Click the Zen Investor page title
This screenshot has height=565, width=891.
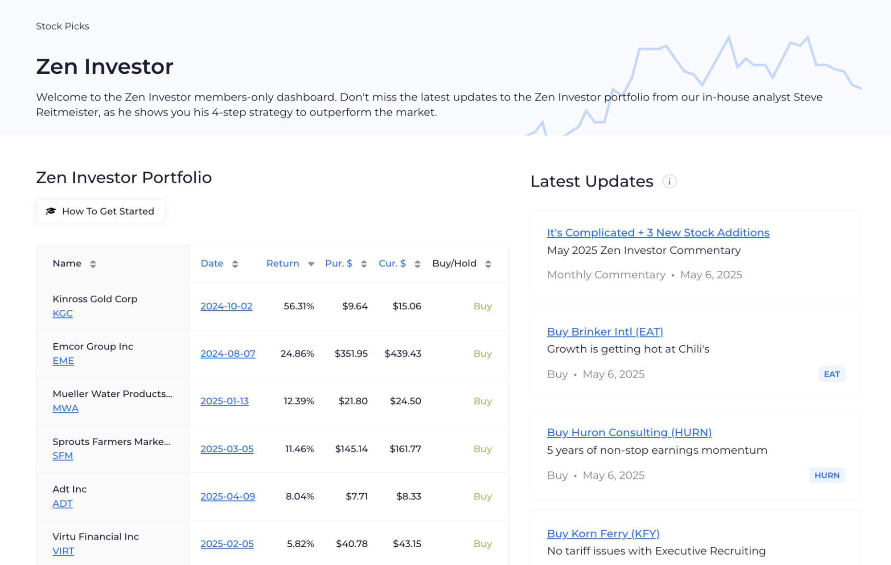(105, 67)
